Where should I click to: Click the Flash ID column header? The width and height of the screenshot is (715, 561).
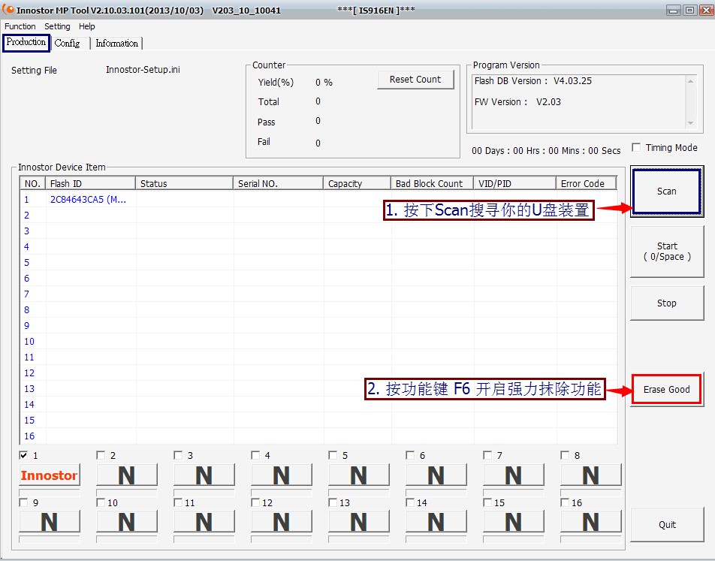[x=91, y=183]
